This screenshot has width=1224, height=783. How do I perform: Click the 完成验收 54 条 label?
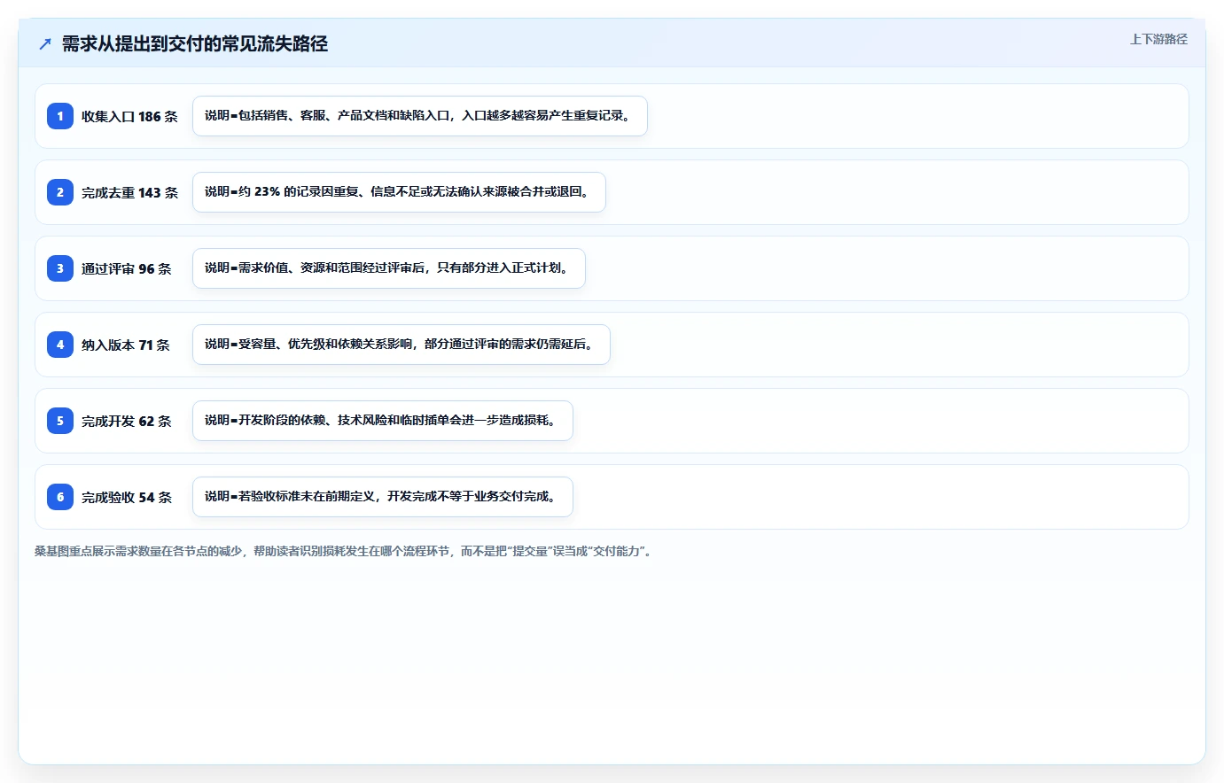pyautogui.click(x=126, y=497)
